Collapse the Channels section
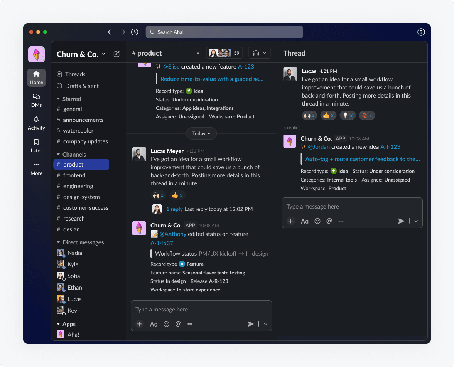The width and height of the screenshot is (454, 367). (58, 155)
